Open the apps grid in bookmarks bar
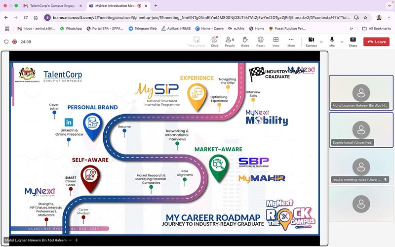The height and width of the screenshot is (247, 395). click(7, 29)
